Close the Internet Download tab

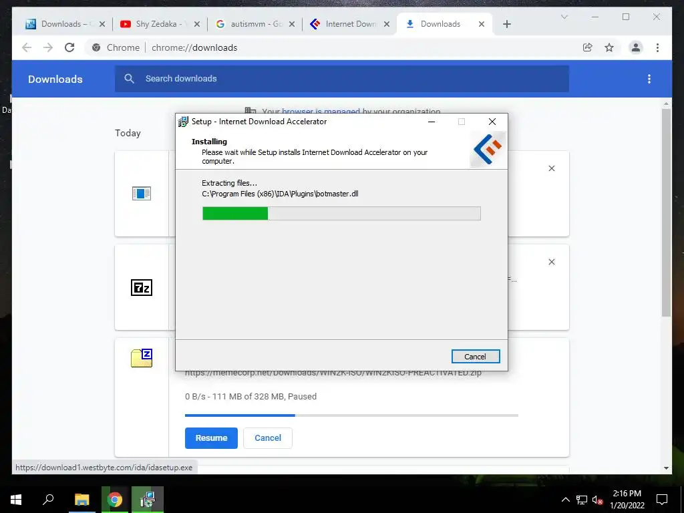tap(387, 24)
